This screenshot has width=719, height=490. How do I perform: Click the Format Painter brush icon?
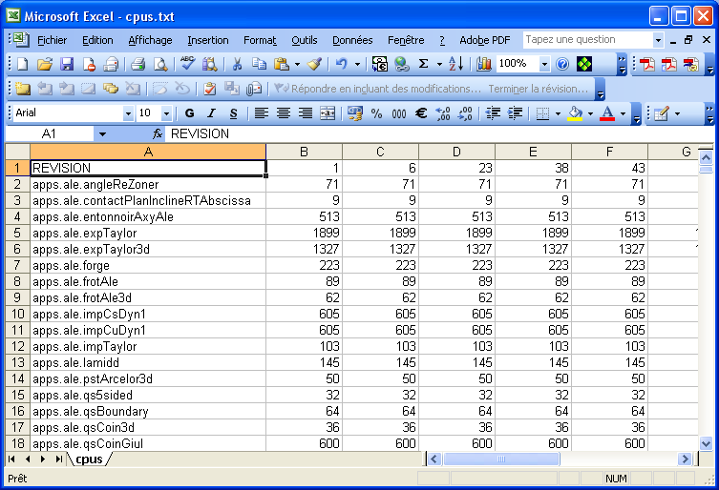click(x=314, y=64)
